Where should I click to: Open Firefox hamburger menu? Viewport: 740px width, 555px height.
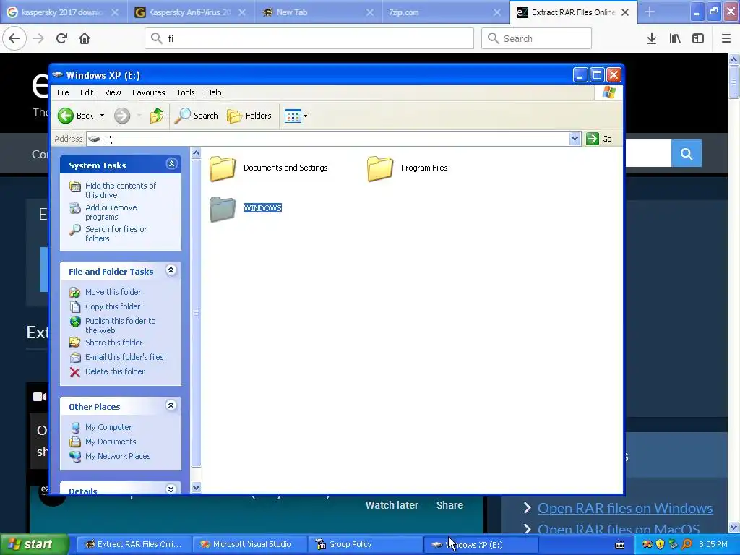(726, 38)
